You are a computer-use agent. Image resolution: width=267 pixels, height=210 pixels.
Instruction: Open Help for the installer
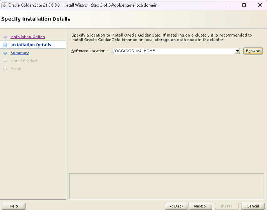point(14,206)
